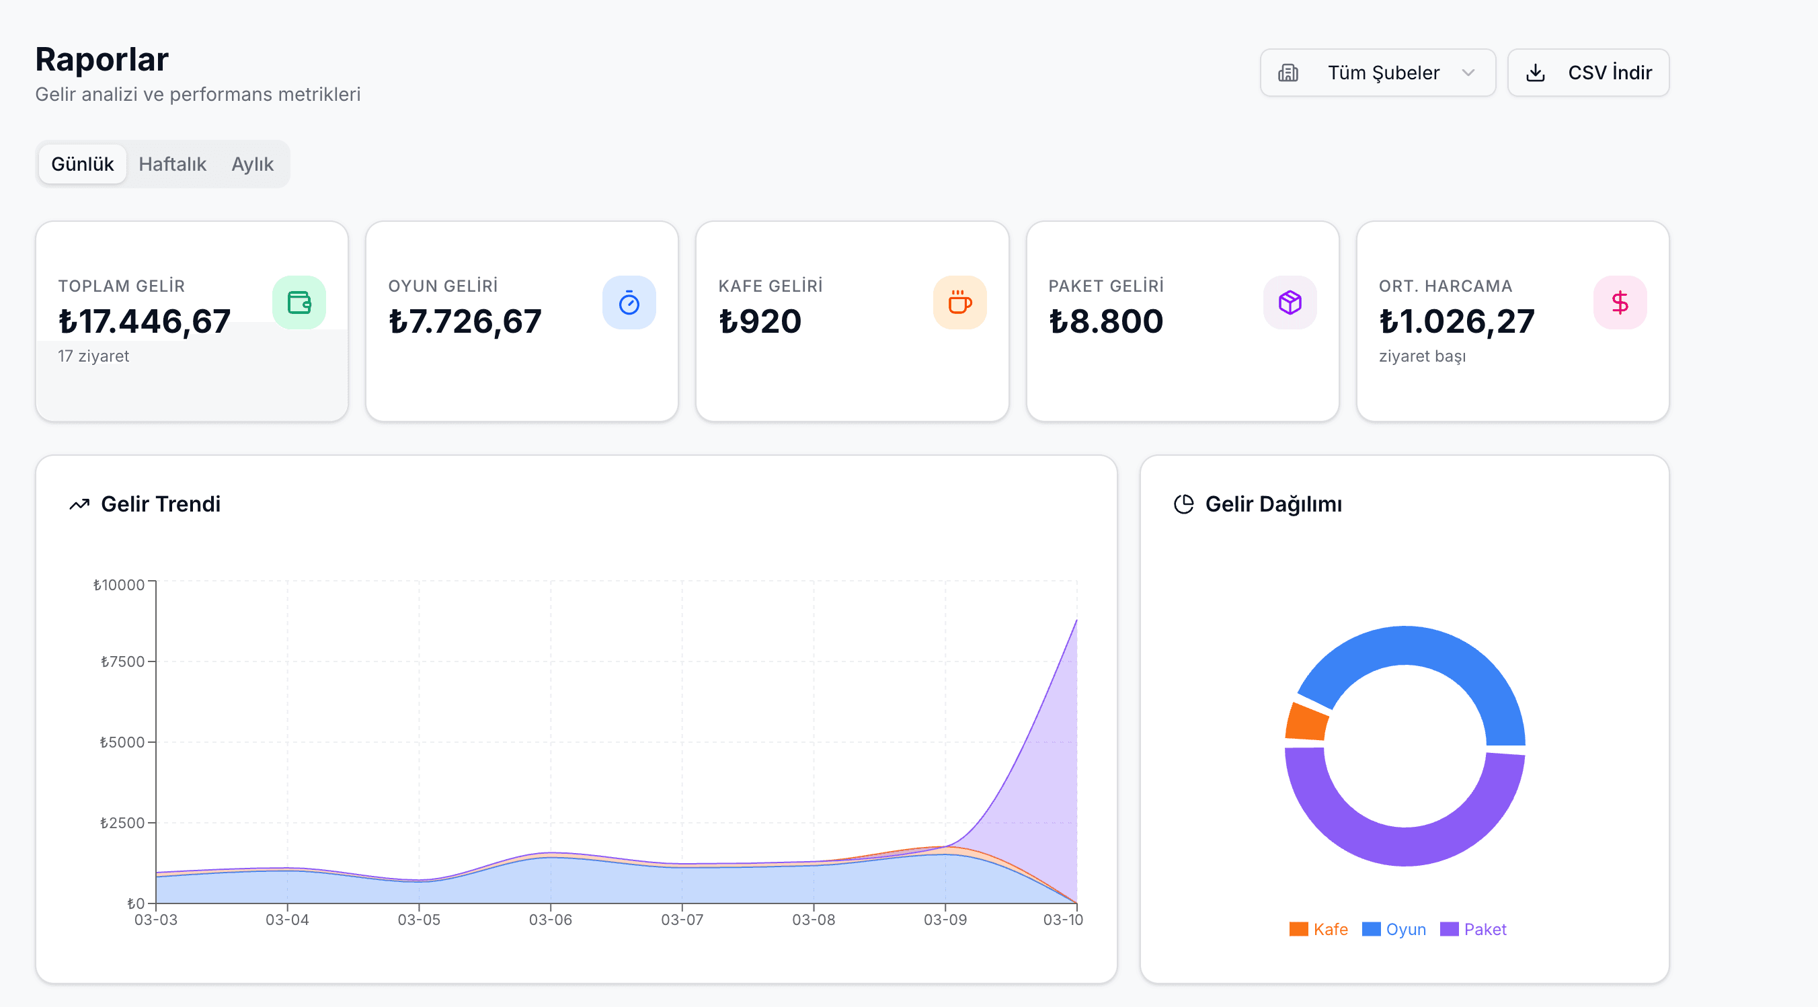Click the building icon in branch selector
The width and height of the screenshot is (1818, 1007).
pos(1288,73)
